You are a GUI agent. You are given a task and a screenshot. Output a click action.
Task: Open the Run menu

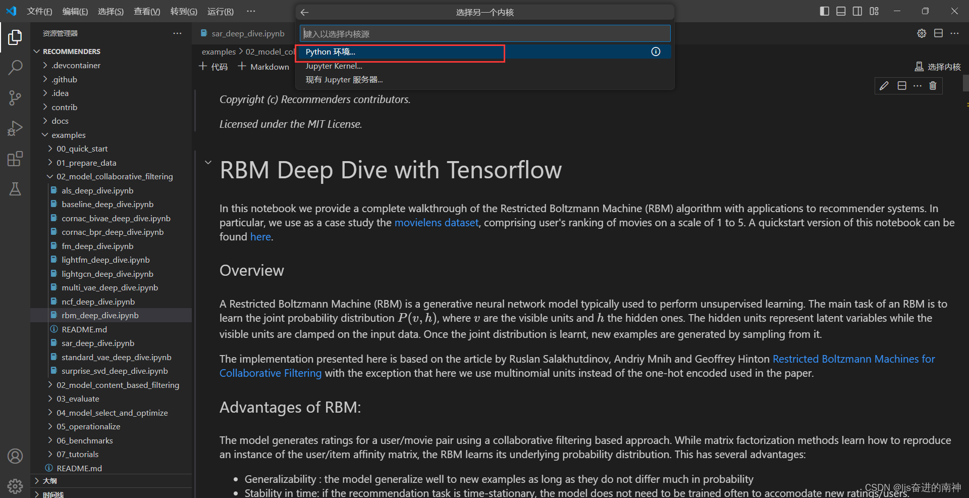[x=221, y=11]
